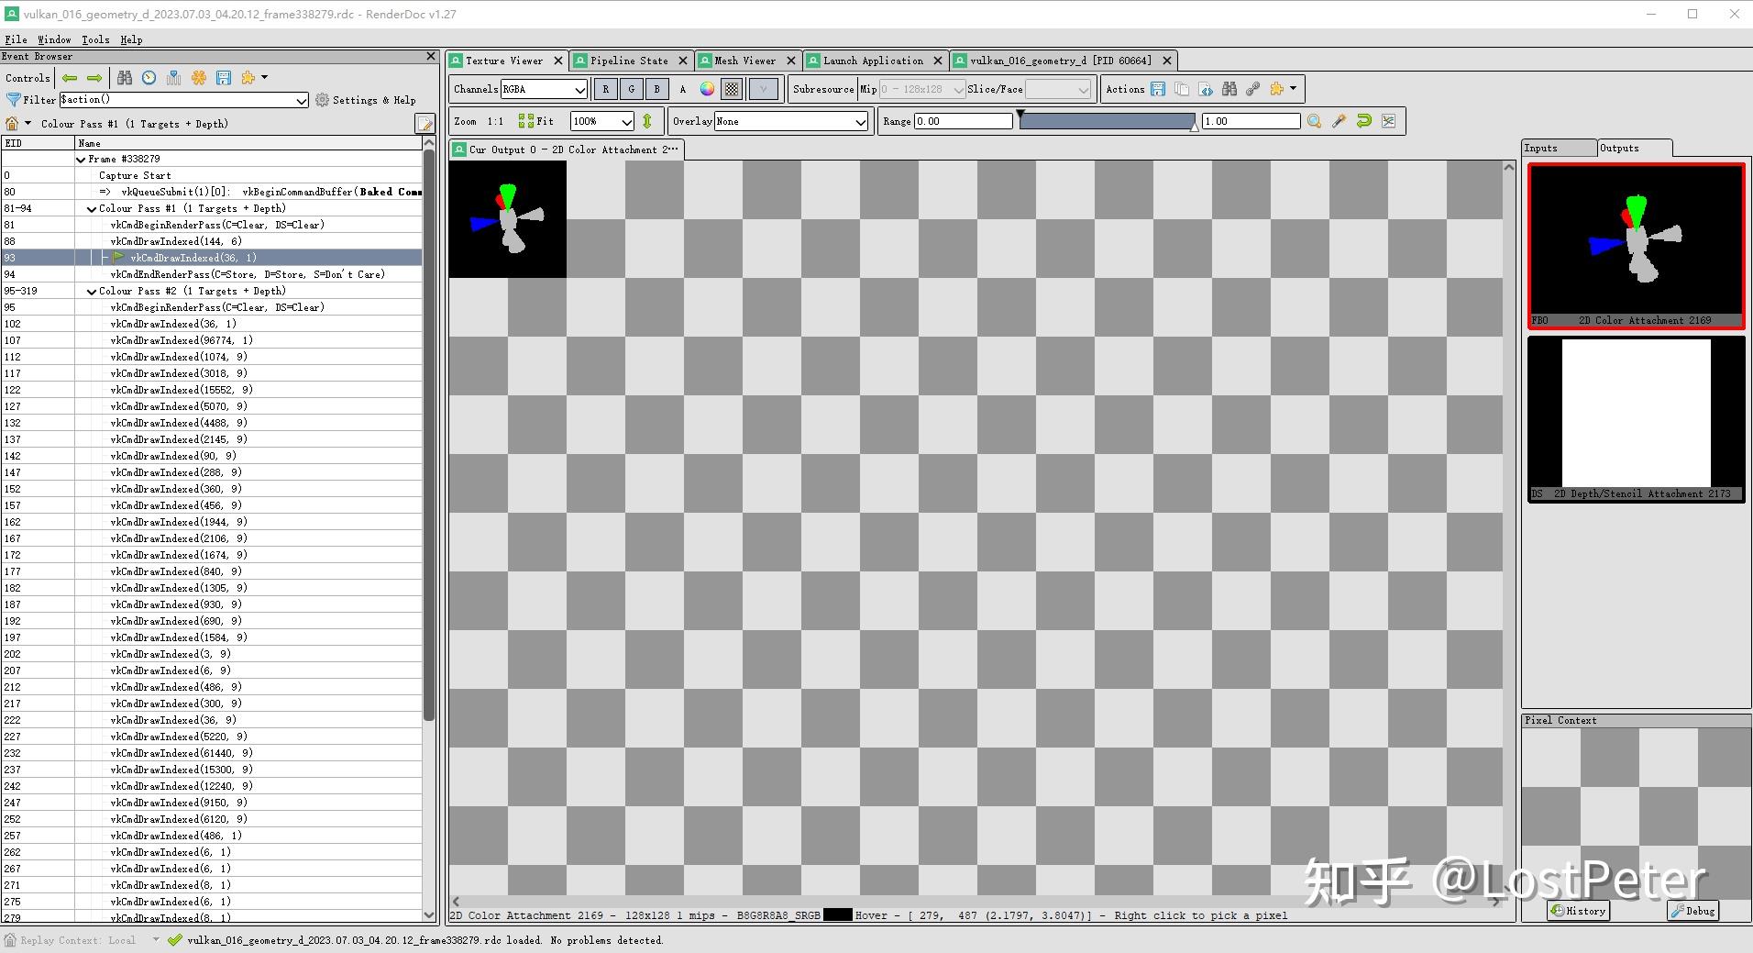Viewport: 1753px width, 953px height.
Task: Collapse Colour Pass #2 in Event Browser
Action: tap(92, 291)
